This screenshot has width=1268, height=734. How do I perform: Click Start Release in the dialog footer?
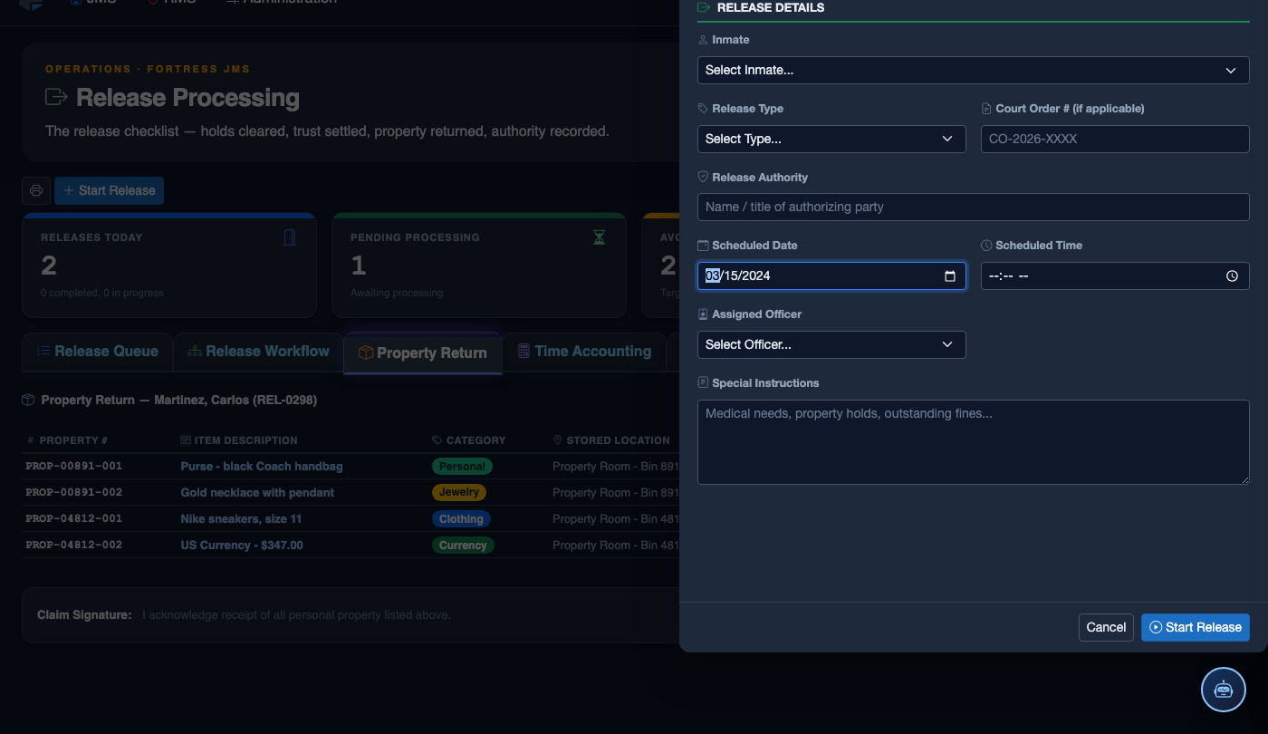pos(1196,627)
